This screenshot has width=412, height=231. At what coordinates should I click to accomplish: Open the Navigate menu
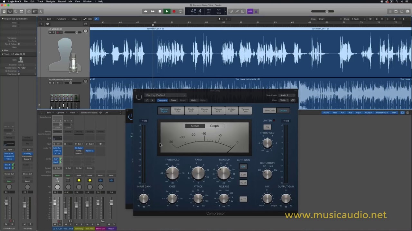tap(51, 1)
